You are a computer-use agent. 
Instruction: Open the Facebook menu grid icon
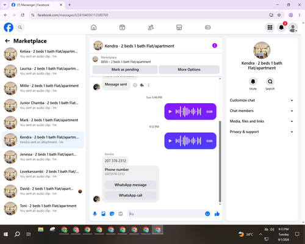pyautogui.click(x=270, y=27)
